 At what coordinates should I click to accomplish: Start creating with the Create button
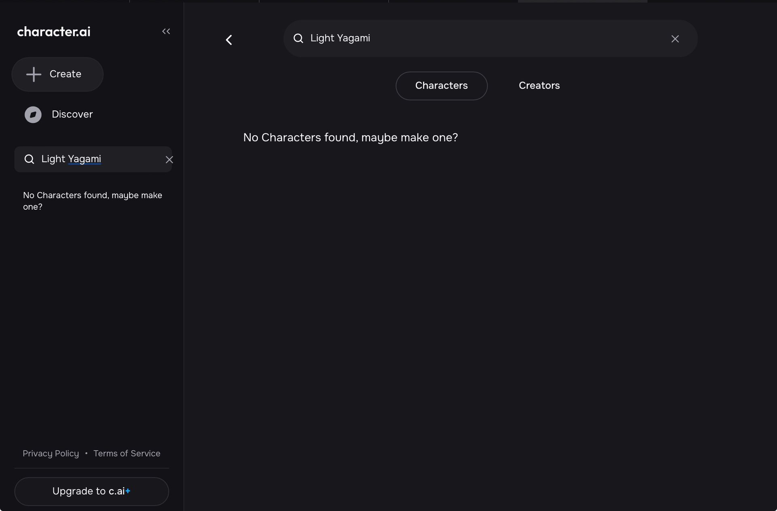(57, 74)
